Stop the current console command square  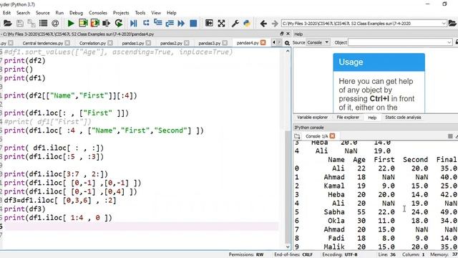(450, 136)
